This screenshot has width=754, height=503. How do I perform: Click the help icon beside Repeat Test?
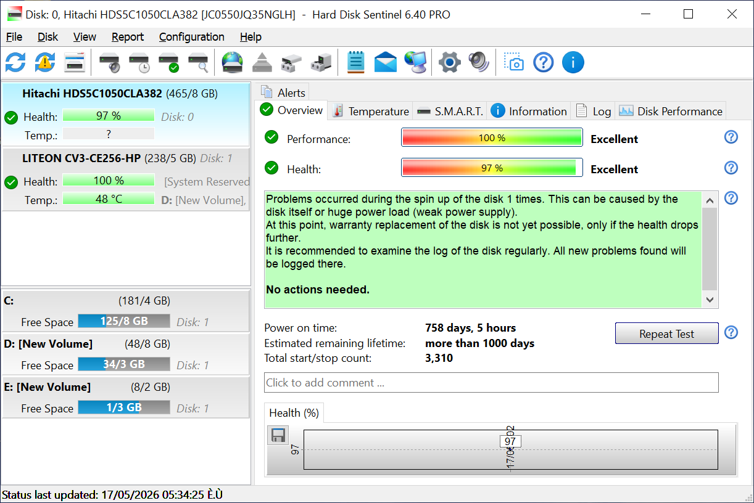731,332
